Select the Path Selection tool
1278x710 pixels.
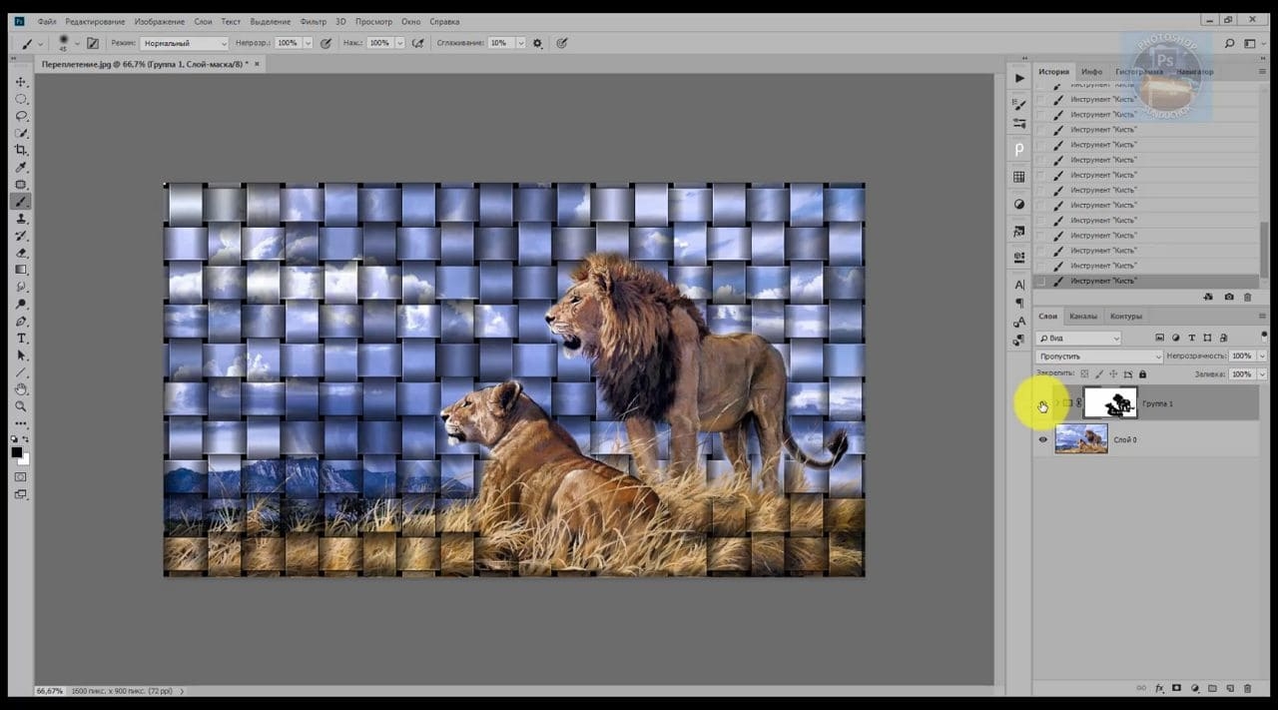coord(21,355)
